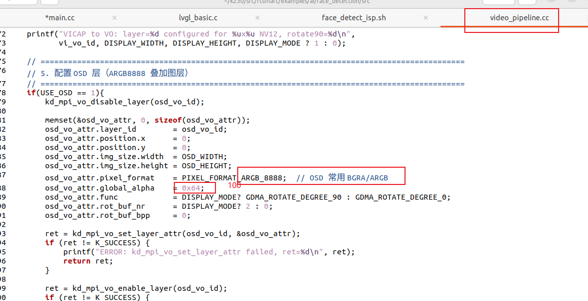Screen dimensions: 588x301
Task: Close the *main.cc tab
Action: [x=115, y=18]
